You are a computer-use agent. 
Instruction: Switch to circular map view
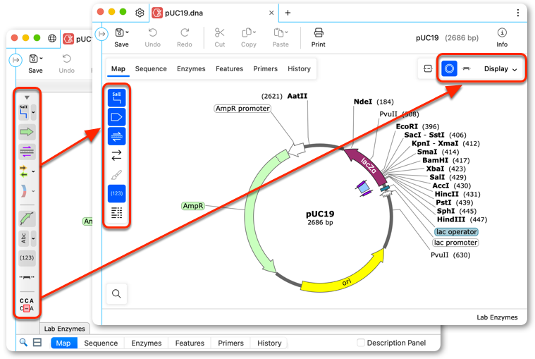coord(450,68)
